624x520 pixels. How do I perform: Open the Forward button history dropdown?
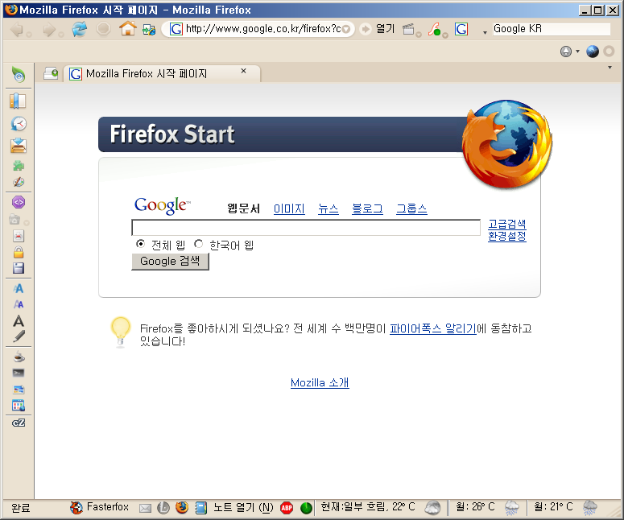point(61,35)
